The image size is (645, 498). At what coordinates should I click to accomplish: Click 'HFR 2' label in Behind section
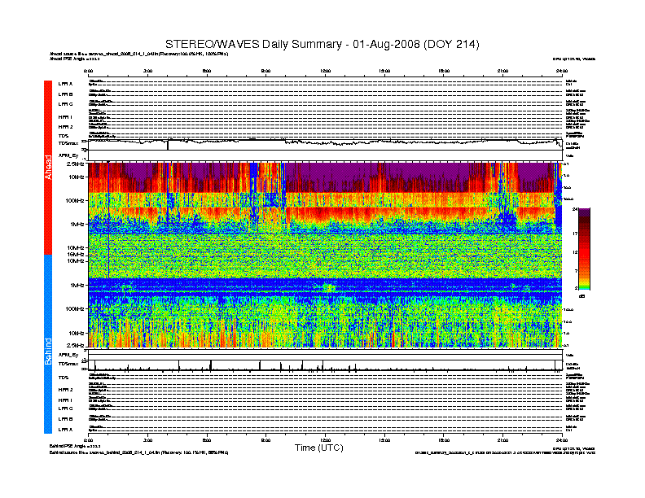click(x=65, y=390)
